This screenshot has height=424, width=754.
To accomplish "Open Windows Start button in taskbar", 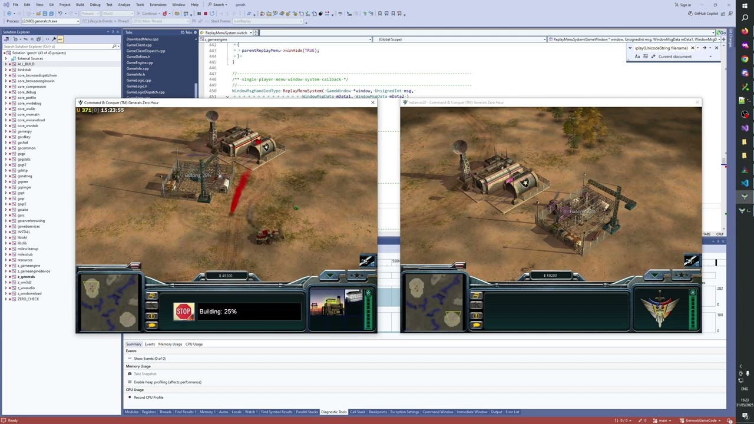I will 745,6.
